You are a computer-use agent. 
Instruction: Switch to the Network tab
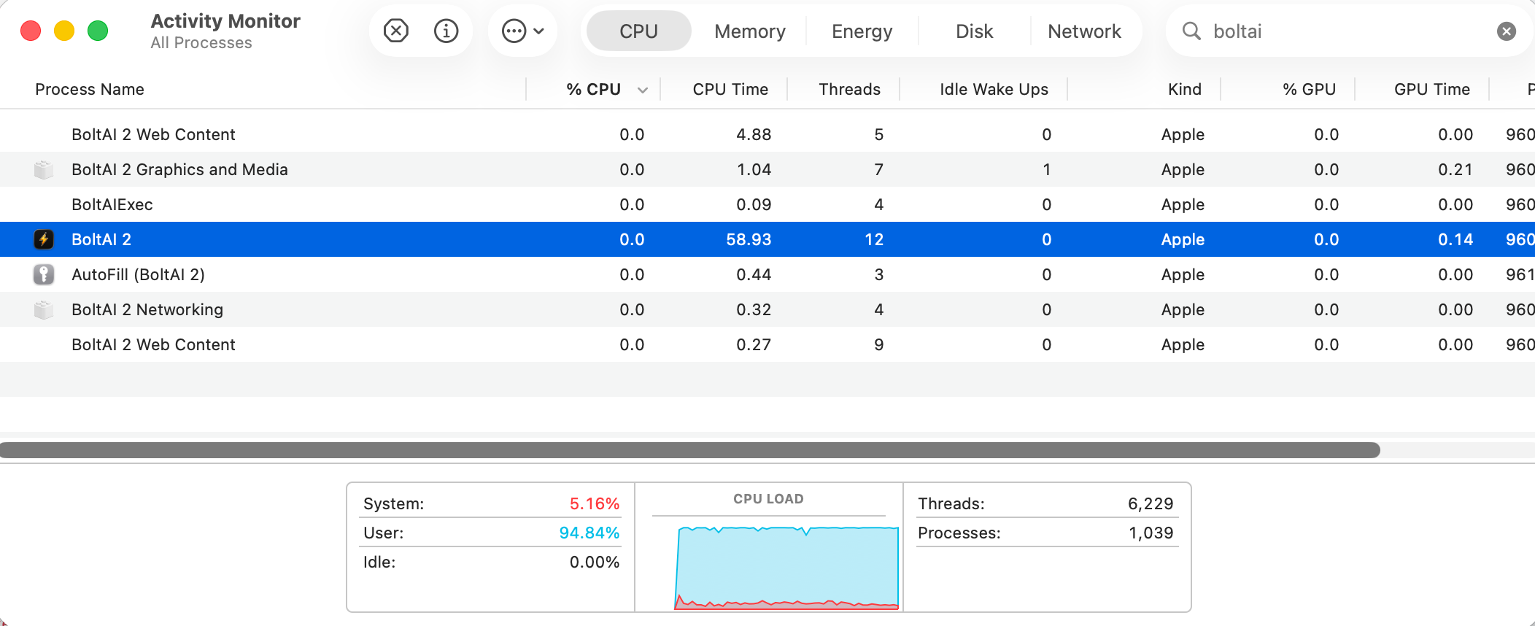1084,31
